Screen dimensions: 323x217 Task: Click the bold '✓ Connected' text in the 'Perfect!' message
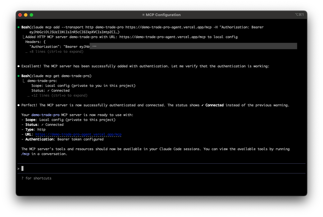[212, 105]
